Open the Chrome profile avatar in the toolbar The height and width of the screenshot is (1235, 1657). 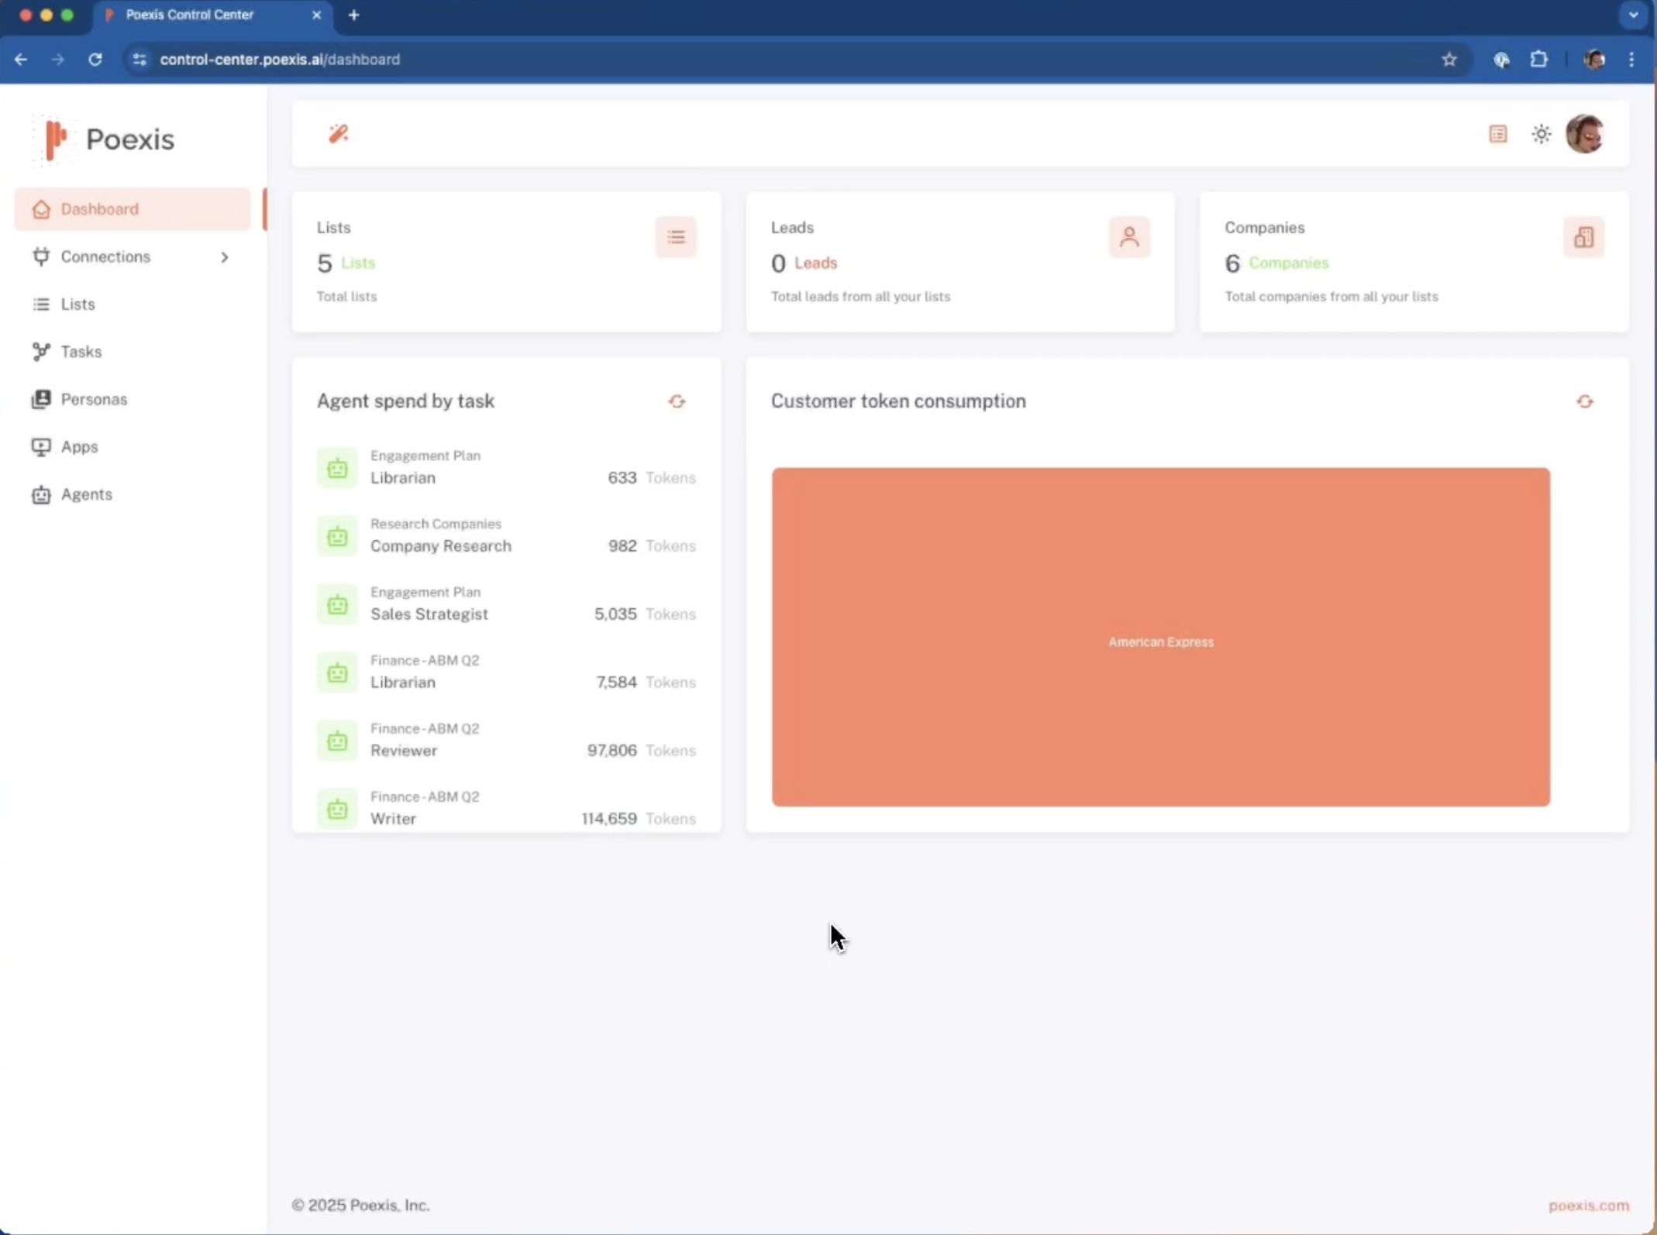(x=1594, y=60)
